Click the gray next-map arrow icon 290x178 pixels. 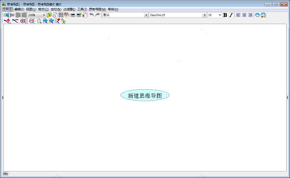click(12, 15)
